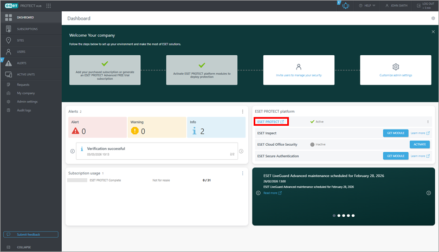Select the first carousel pagination dot

(x=333, y=215)
